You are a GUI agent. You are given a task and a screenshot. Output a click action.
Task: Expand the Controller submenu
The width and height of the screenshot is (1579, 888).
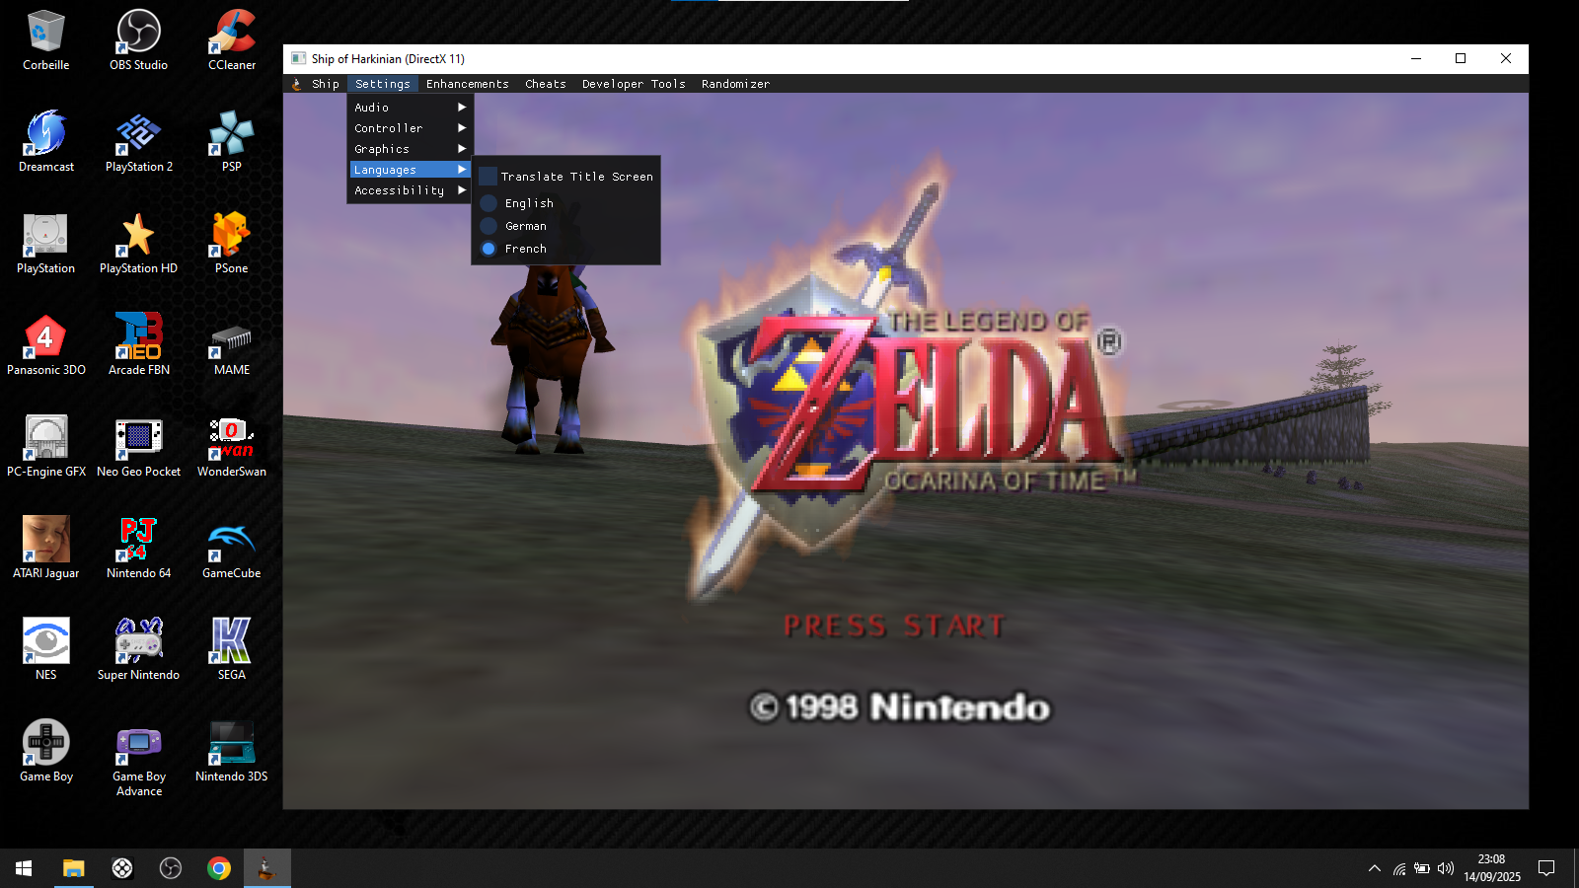point(410,128)
